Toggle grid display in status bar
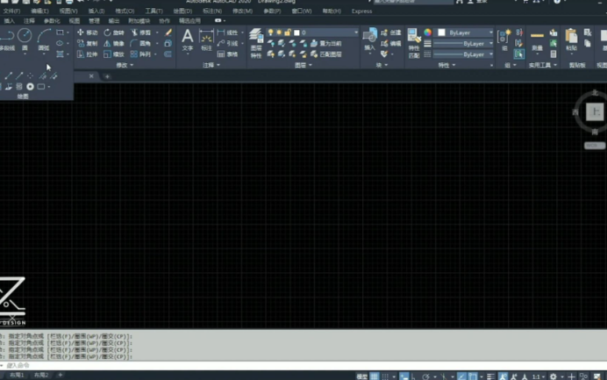 (x=375, y=376)
